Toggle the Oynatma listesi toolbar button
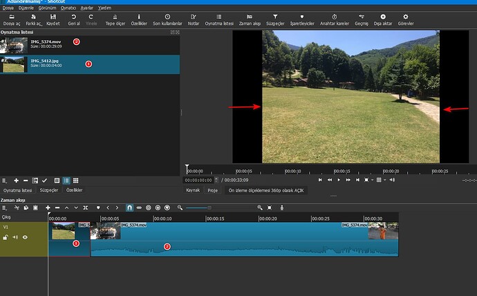Viewport: 477px width, 296px height. click(x=219, y=20)
